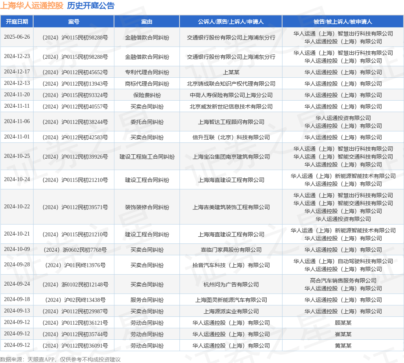Click the date 2024-12-17
The width and height of the screenshot is (404, 363).
[x=17, y=72]
